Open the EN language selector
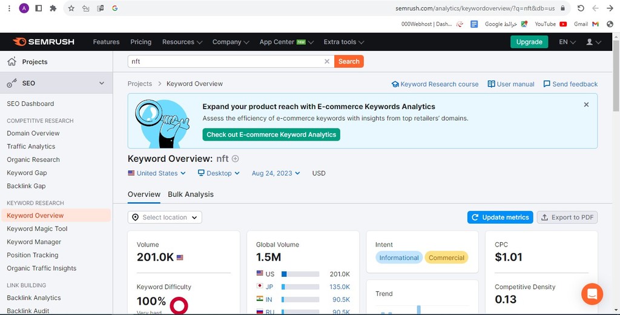The image size is (620, 315). pyautogui.click(x=567, y=42)
